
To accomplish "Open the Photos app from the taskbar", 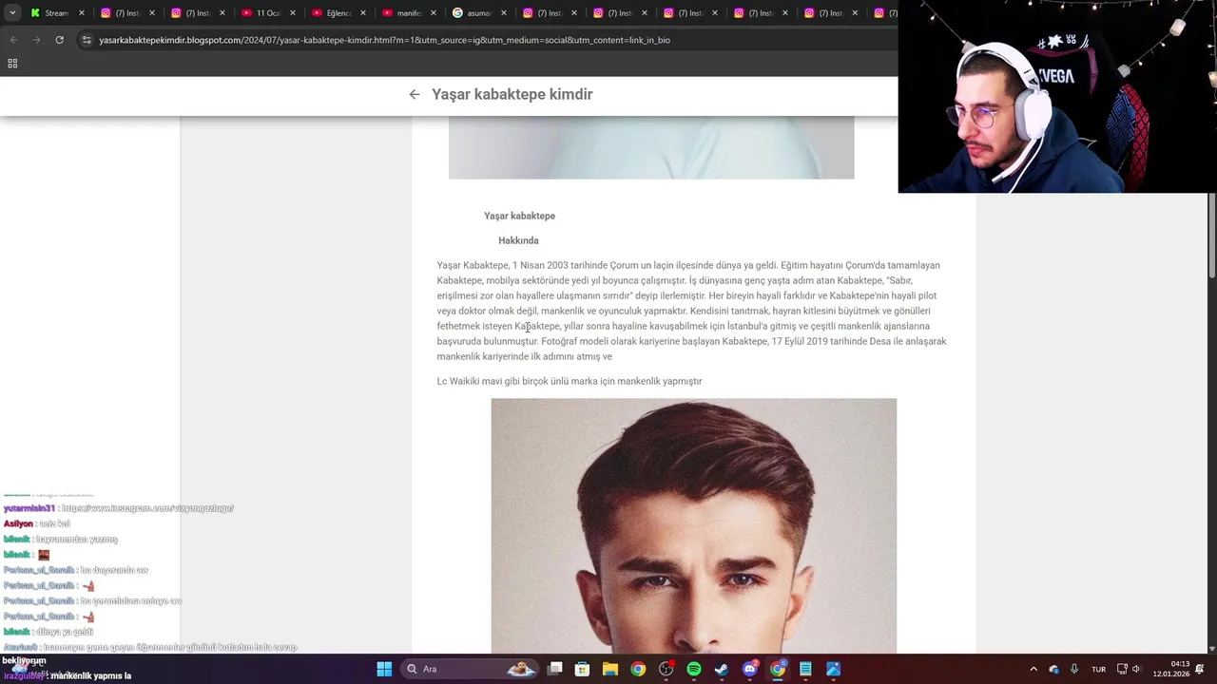I will click(x=834, y=669).
